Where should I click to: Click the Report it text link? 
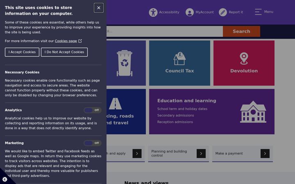[236, 12]
